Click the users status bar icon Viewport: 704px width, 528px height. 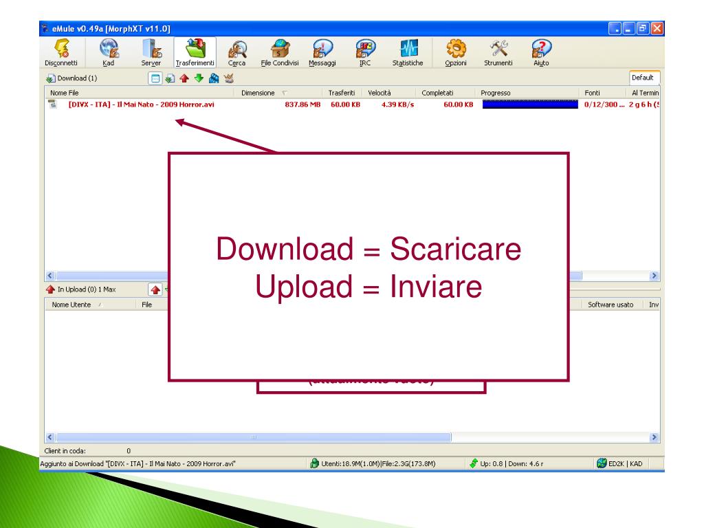[314, 463]
